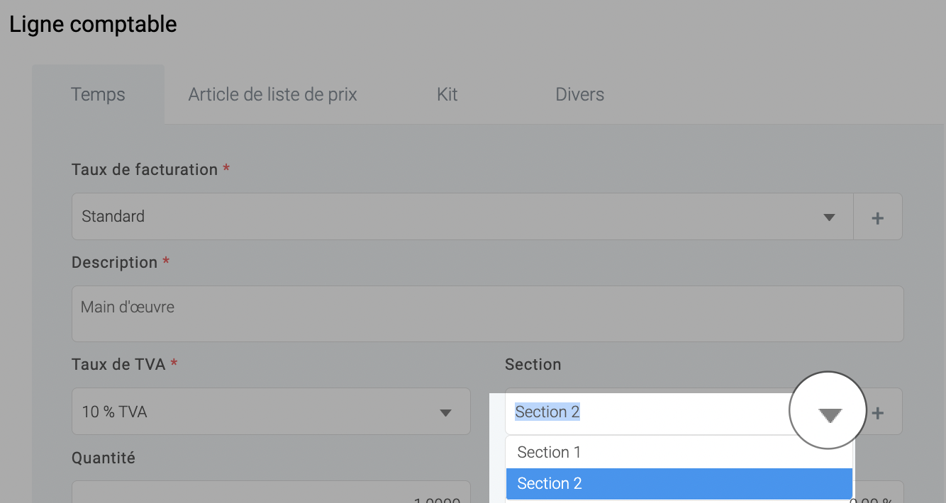
Task: Click the Standard value in billing rate
Action: click(113, 217)
